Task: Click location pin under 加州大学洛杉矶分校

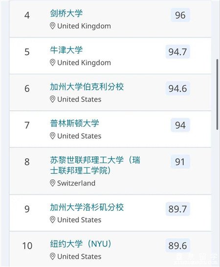Action: [x=52, y=220]
